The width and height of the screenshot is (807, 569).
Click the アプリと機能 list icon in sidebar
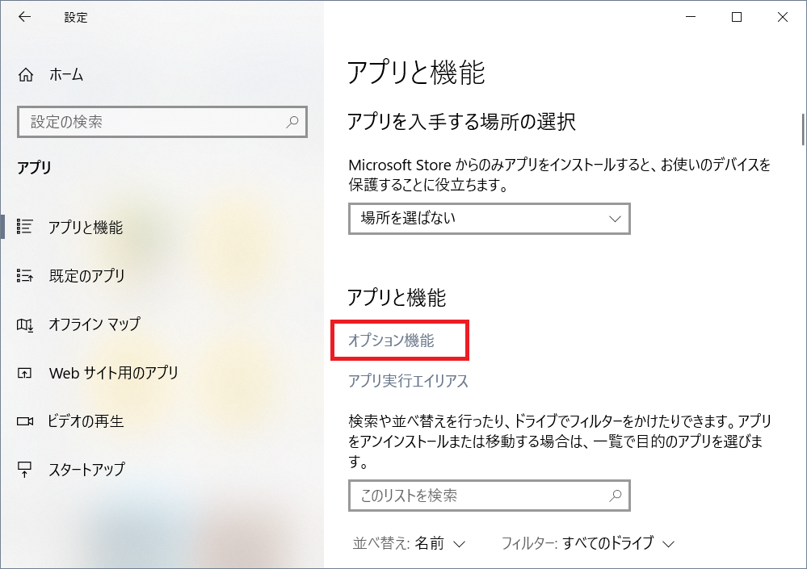point(25,227)
